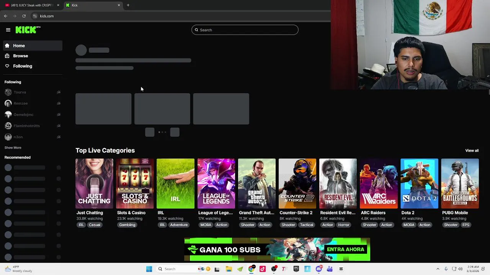Click Remzee's offline status icon

[x=59, y=103]
